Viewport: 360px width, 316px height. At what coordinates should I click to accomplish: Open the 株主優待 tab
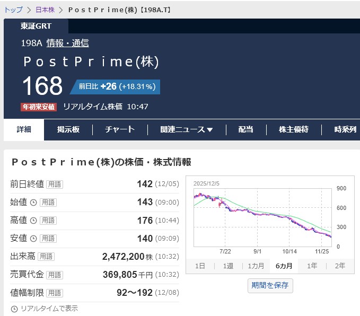tap(294, 129)
